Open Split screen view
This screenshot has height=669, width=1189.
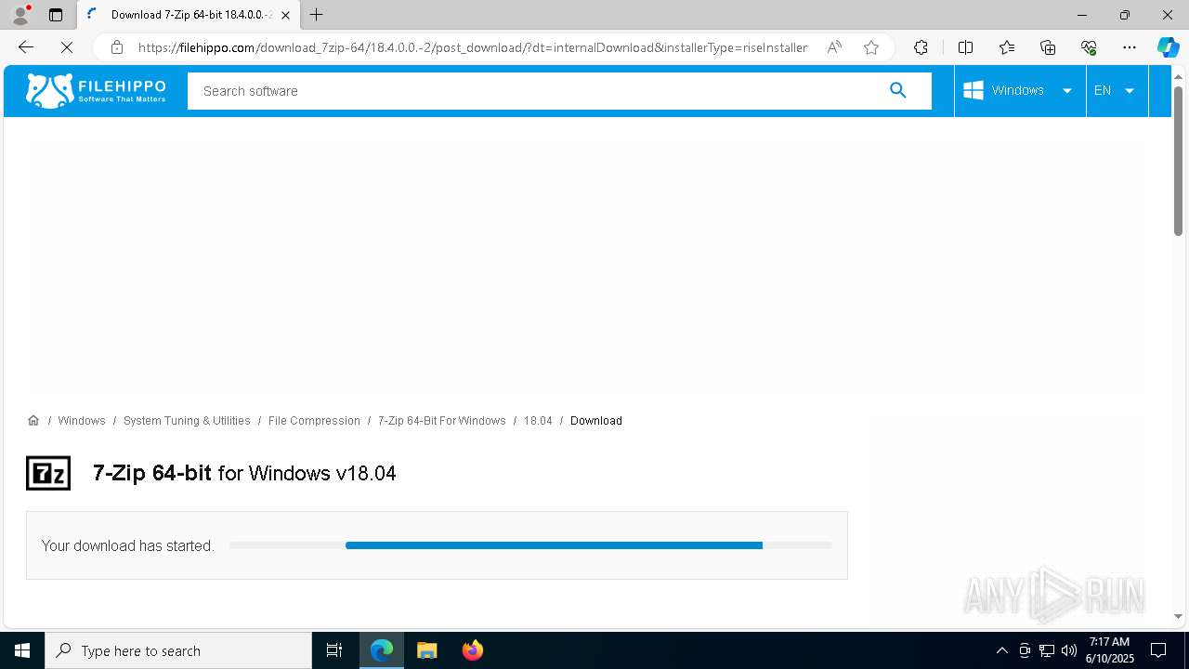point(965,47)
